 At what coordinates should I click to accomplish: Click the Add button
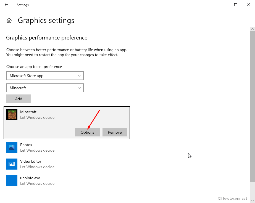[19, 99]
